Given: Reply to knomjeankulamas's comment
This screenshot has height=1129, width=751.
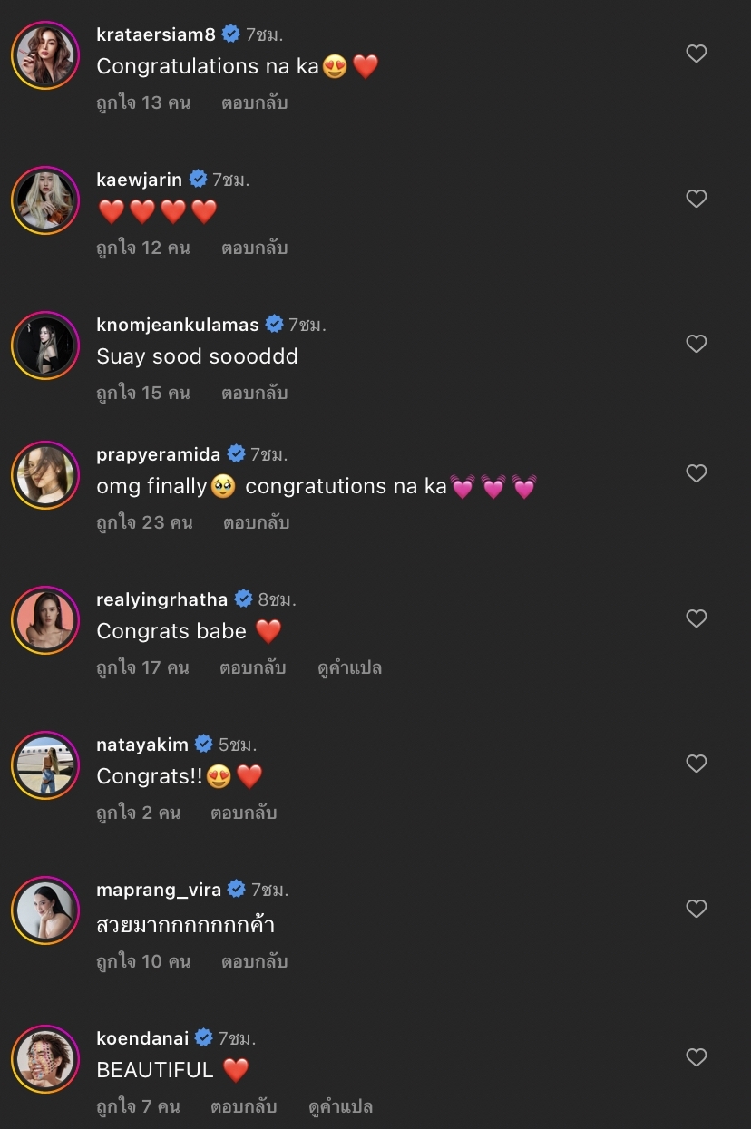Looking at the screenshot, I should (254, 393).
